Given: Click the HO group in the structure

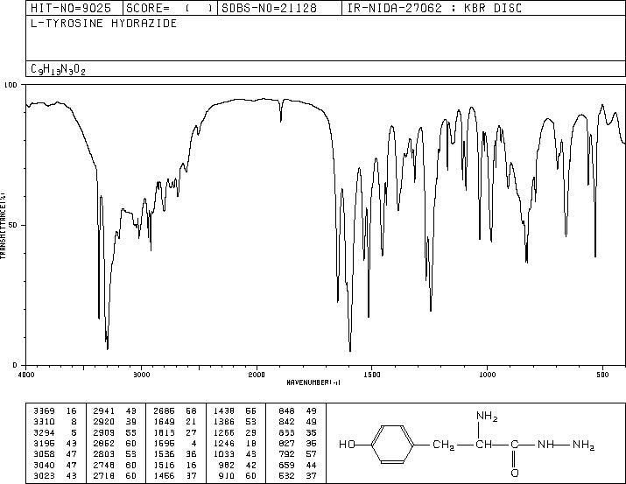Looking at the screenshot, I should (347, 444).
